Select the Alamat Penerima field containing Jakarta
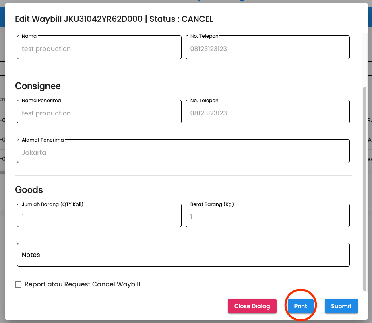The height and width of the screenshot is (323, 372). pyautogui.click(x=183, y=152)
